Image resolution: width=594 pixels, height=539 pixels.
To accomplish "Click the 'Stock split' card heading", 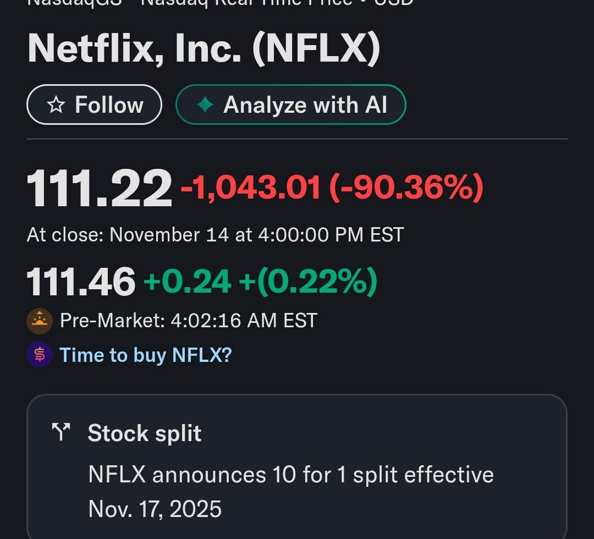I will 145,433.
